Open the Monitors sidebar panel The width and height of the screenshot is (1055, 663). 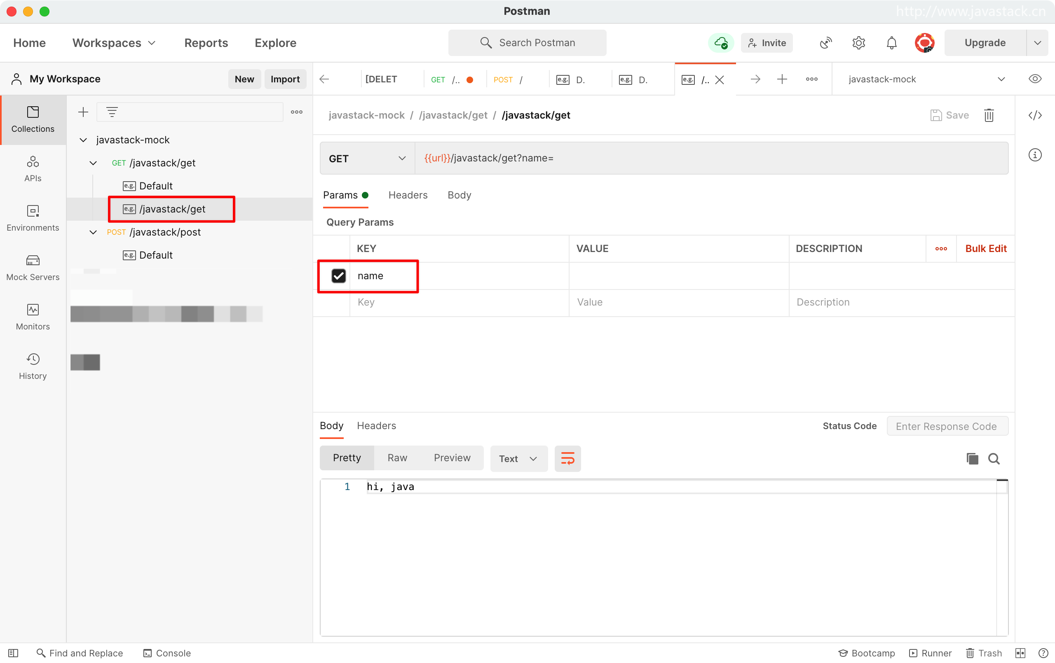(x=33, y=317)
